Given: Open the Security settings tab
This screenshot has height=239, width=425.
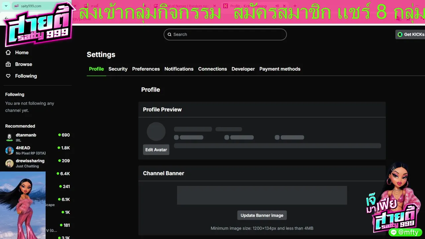Looking at the screenshot, I should tap(118, 69).
